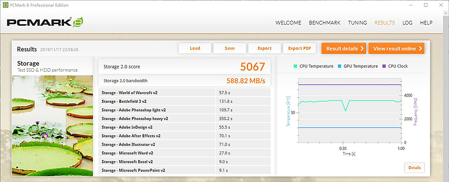Image resolution: width=449 pixels, height=182 pixels.
Task: Click the PCMark 8 title bar app icon
Action: [5, 5]
